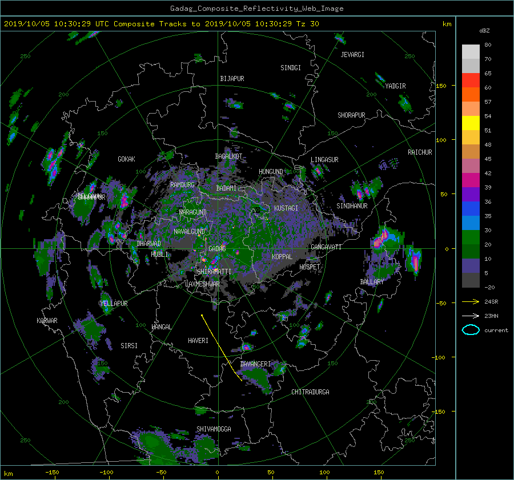Image resolution: width=514 pixels, height=480 pixels.
Task: Click the CHITRADURGA city label
Action: pos(310,392)
